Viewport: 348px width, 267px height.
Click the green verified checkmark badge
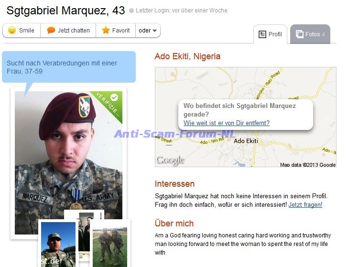coord(114,97)
